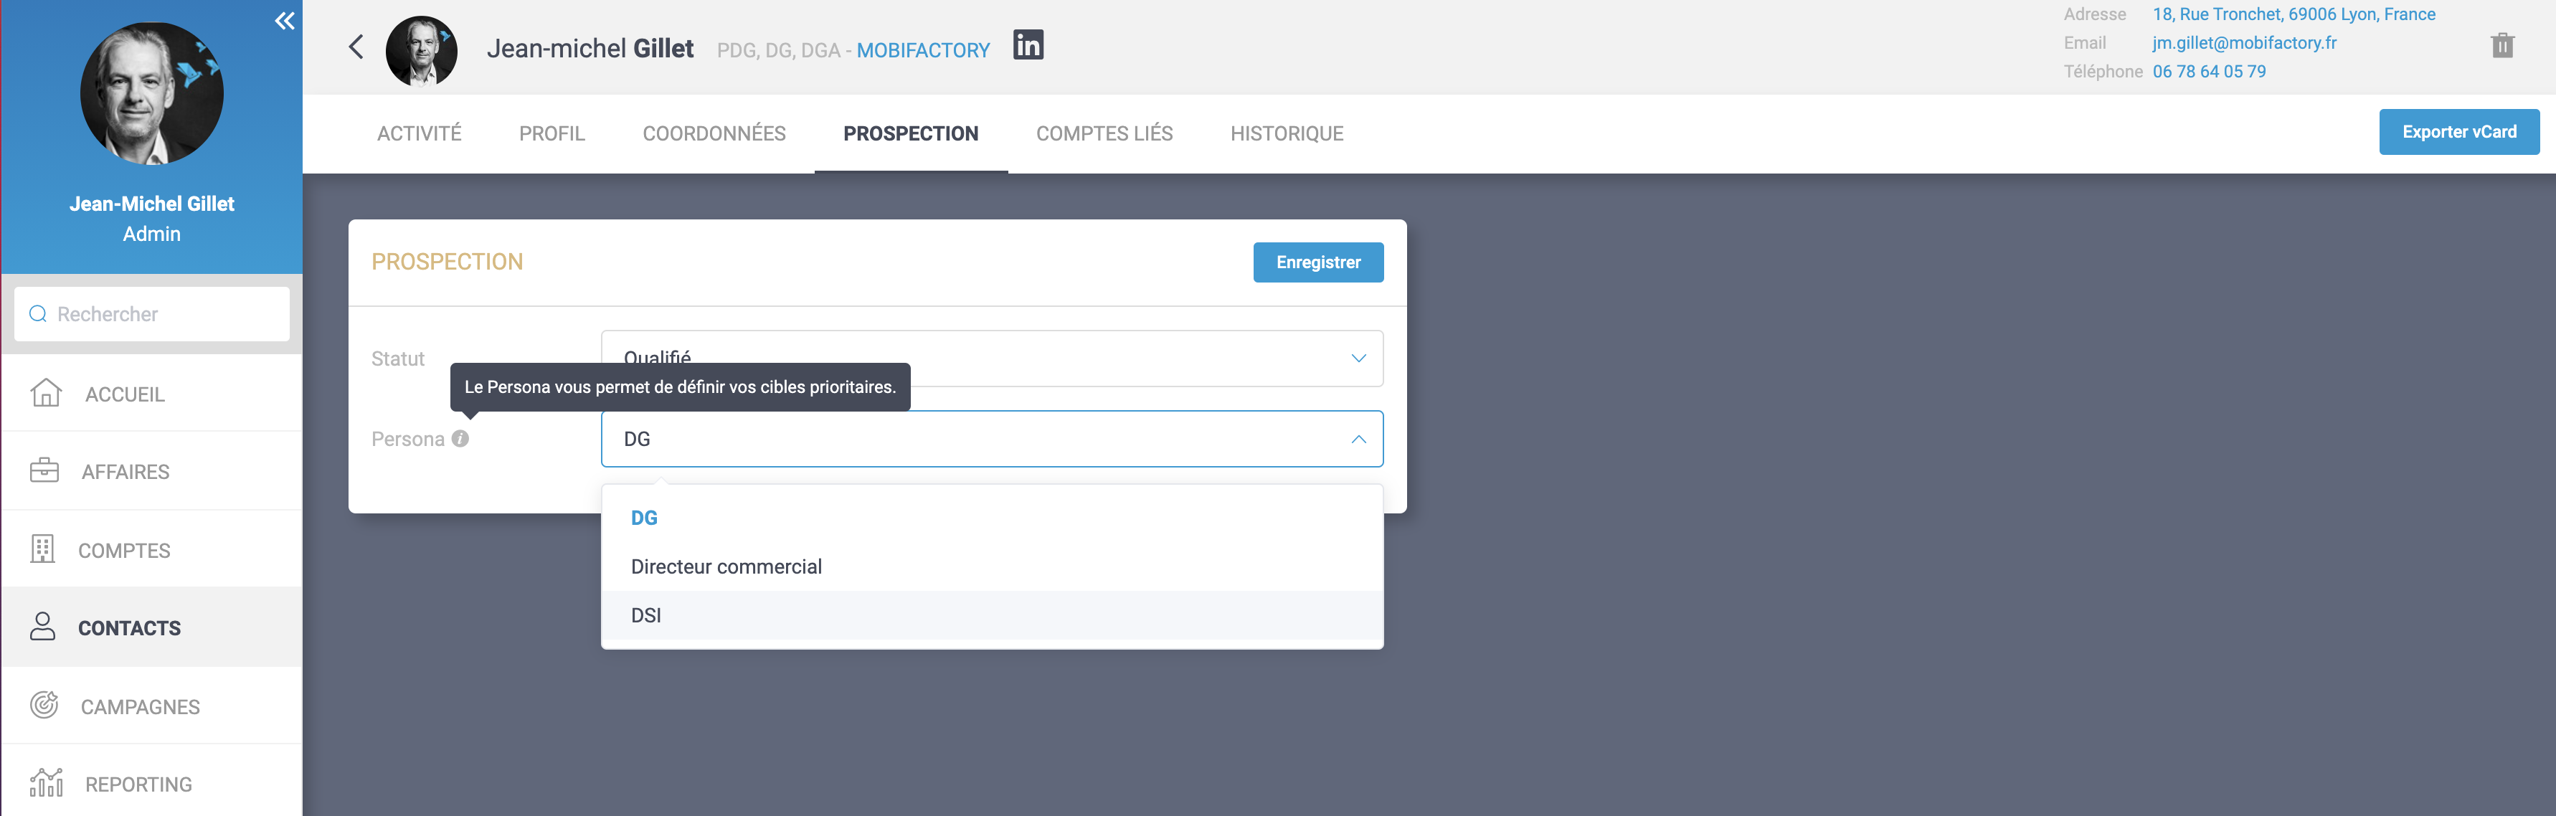Select DSI persona option
This screenshot has width=2556, height=816.
(646, 616)
